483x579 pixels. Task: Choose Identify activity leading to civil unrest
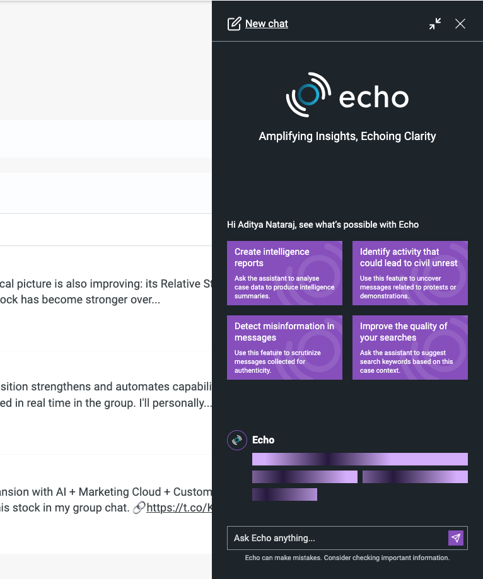[x=410, y=273]
